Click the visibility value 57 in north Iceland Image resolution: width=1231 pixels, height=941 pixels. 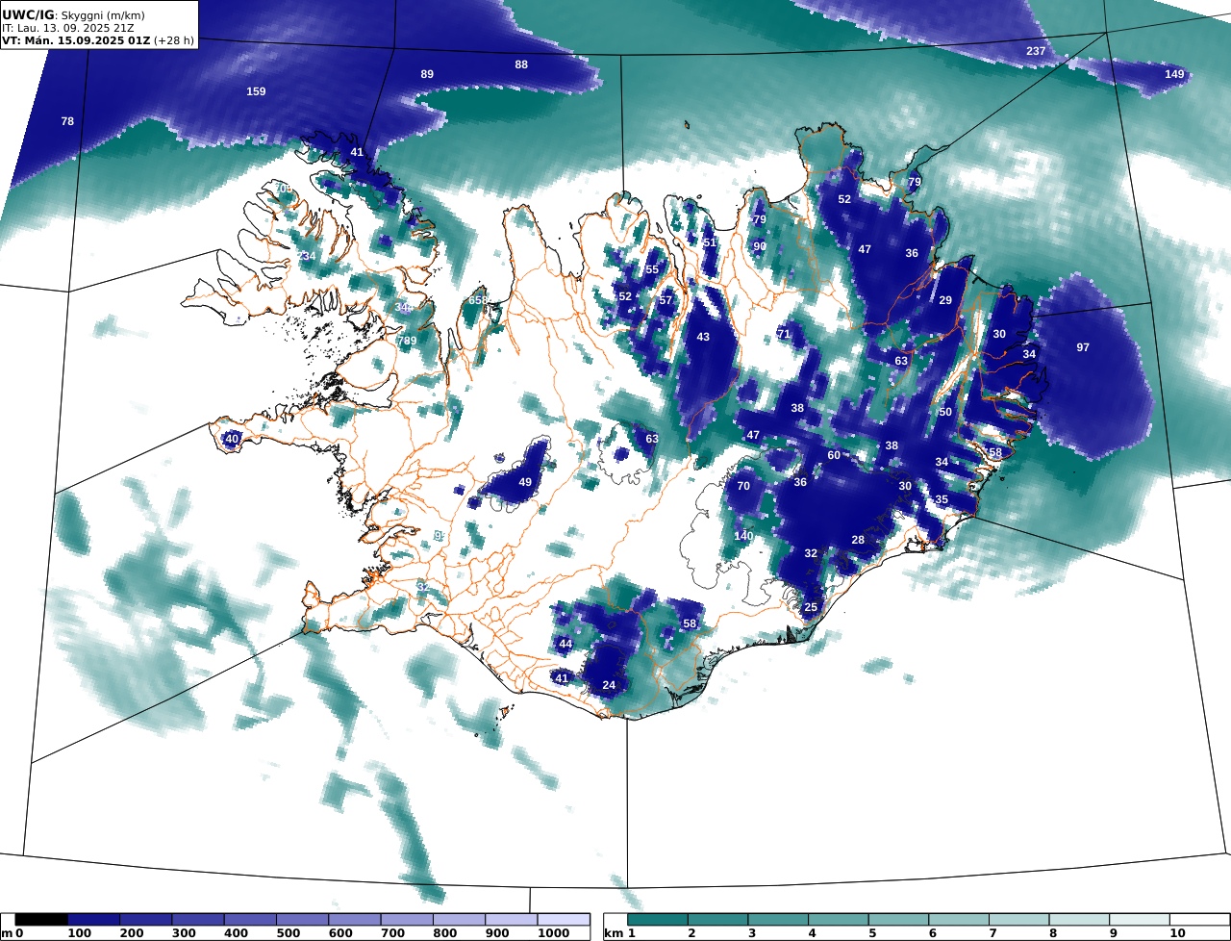[x=666, y=300]
